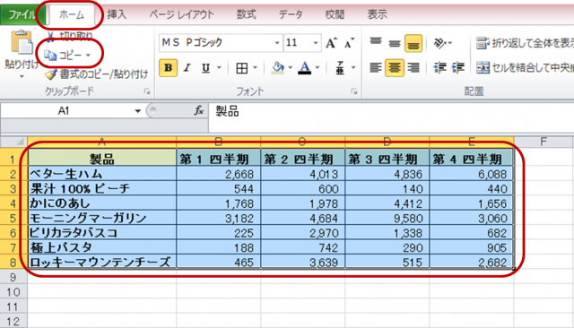Image resolution: width=574 pixels, height=328 pixels.
Task: Click cell 製品 in A1
Action: pos(102,159)
